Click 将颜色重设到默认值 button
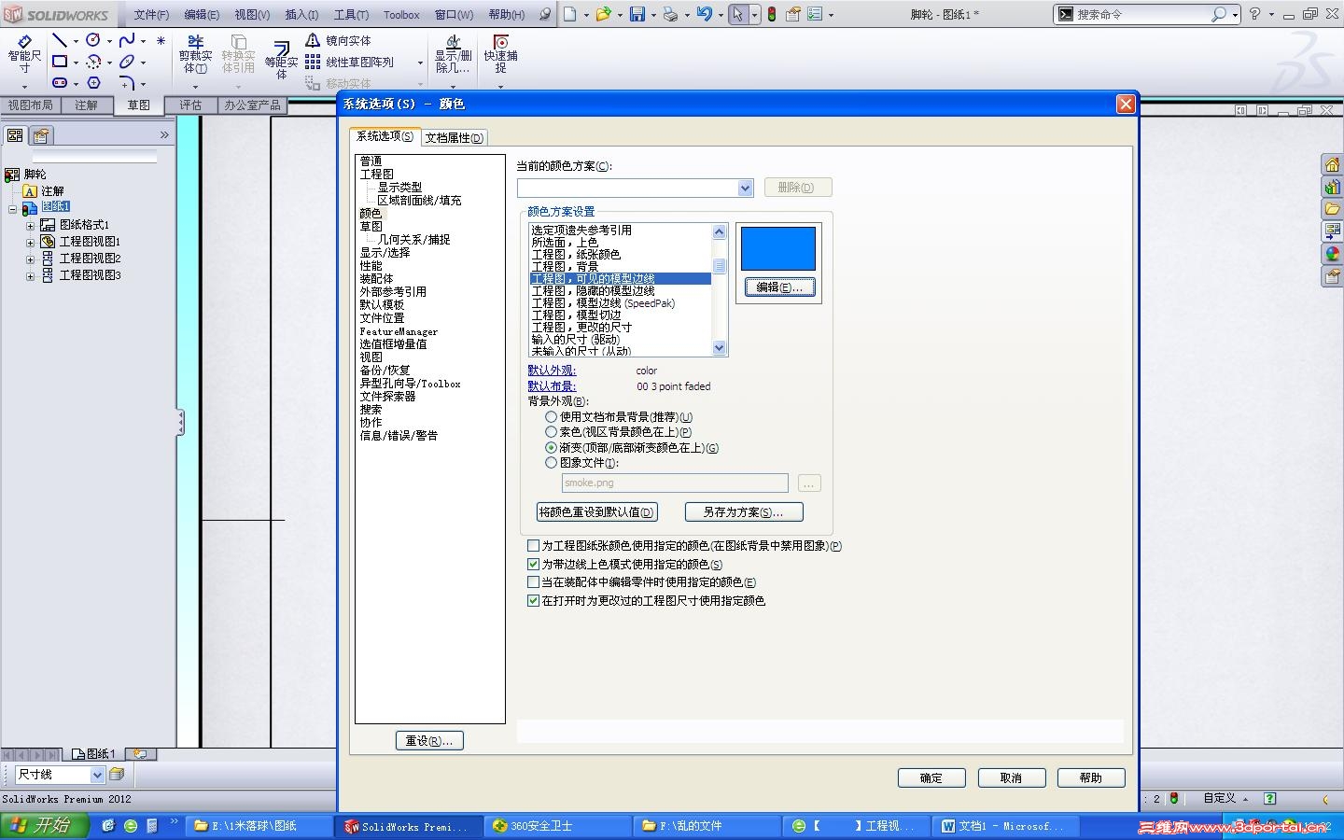This screenshot has width=1344, height=840. pyautogui.click(x=597, y=512)
